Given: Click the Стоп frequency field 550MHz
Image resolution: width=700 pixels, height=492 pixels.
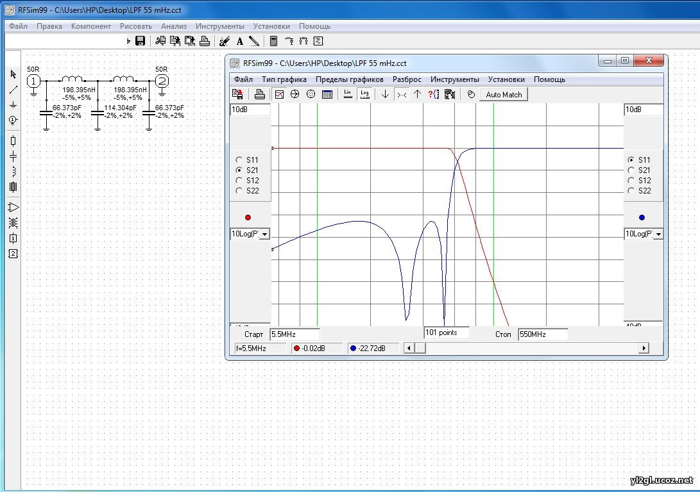Looking at the screenshot, I should pyautogui.click(x=542, y=334).
